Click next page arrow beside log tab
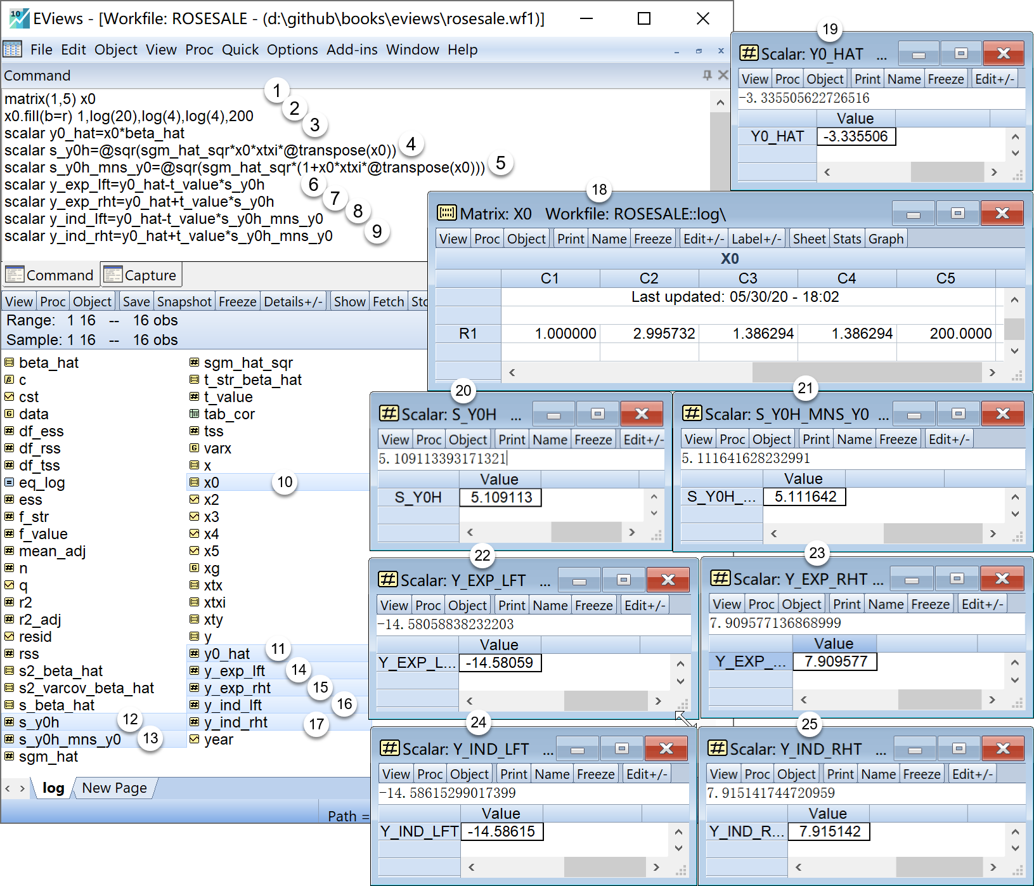Image resolution: width=1034 pixels, height=886 pixels. (22, 788)
